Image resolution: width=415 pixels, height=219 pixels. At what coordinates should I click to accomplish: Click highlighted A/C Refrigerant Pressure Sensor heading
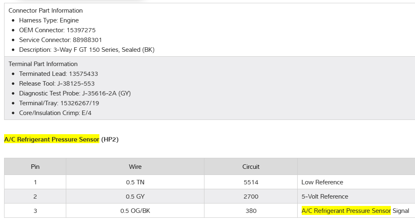pyautogui.click(x=52, y=139)
